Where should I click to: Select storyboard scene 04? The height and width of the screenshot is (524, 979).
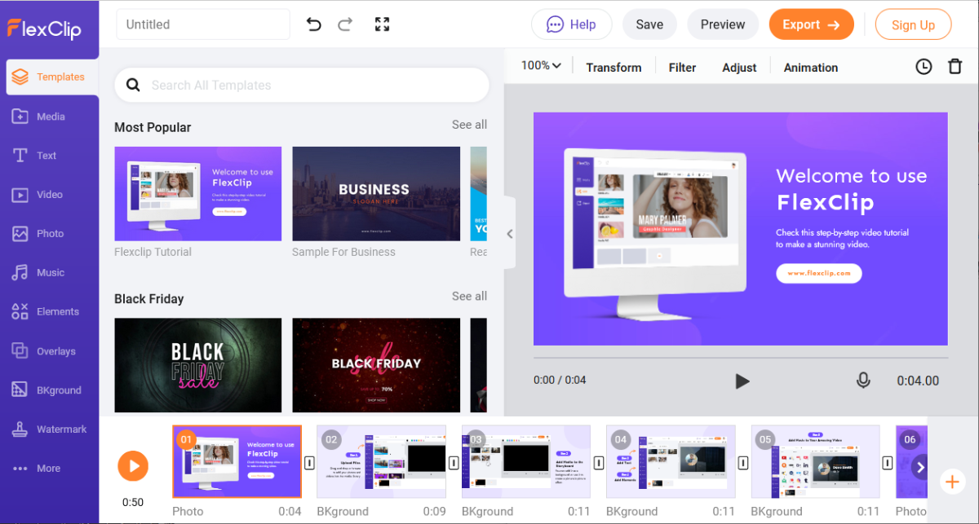click(x=671, y=461)
